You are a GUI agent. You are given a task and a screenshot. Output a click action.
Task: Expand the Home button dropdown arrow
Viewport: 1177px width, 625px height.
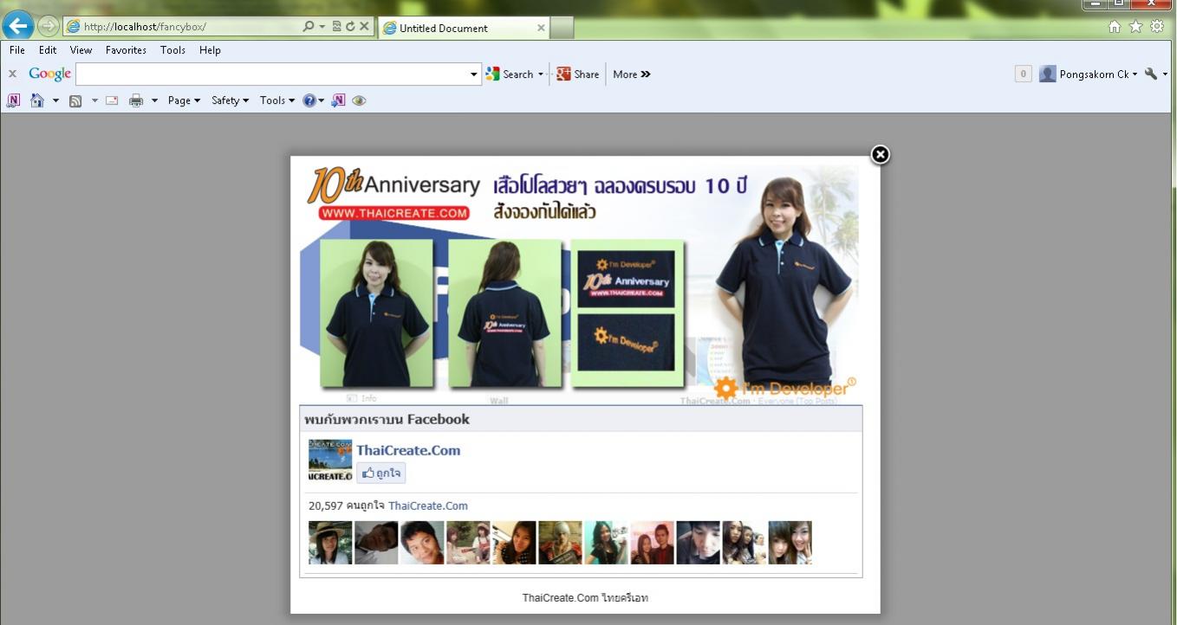55,100
